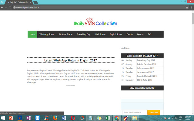The image size is (194, 121).
Task: Open English Status menu item
Action: click(x=116, y=34)
